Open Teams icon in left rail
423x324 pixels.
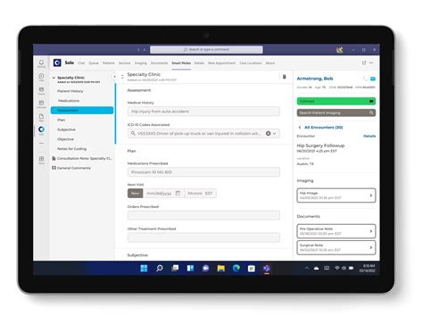pyautogui.click(x=41, y=90)
